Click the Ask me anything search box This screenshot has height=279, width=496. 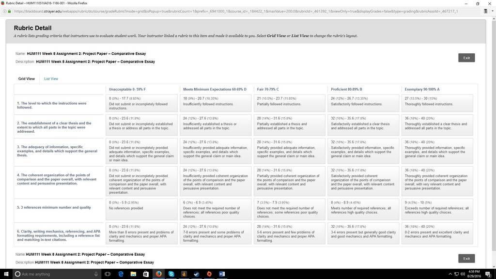pyautogui.click(x=56, y=274)
